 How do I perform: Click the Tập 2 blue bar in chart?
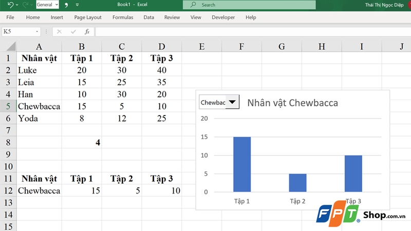tap(297, 183)
